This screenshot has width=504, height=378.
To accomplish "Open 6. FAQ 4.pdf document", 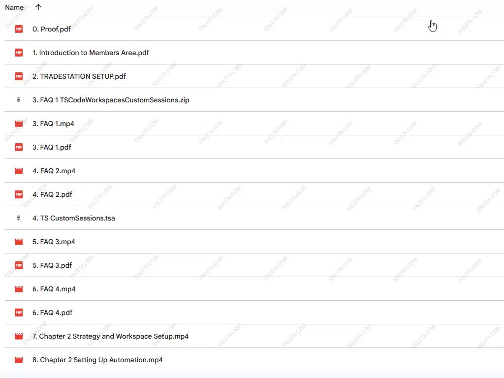I will (x=52, y=313).
